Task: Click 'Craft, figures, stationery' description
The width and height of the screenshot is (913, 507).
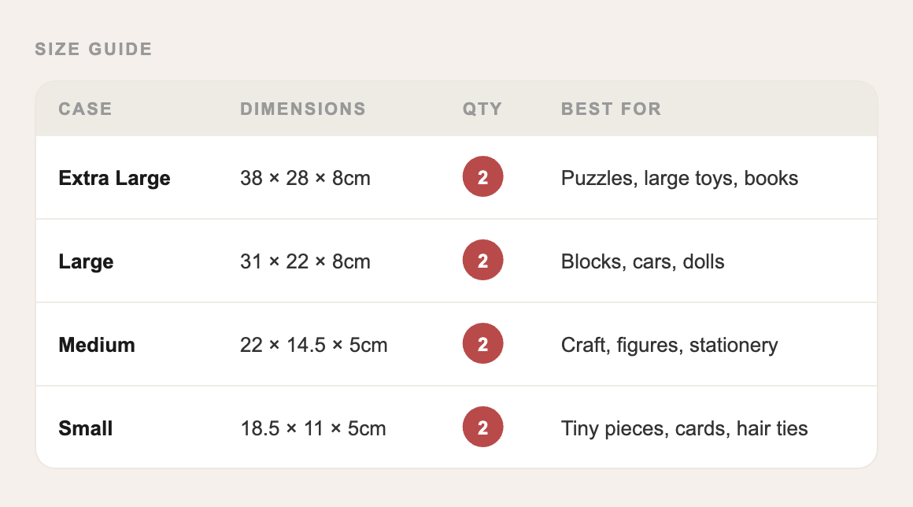Action: (x=669, y=345)
